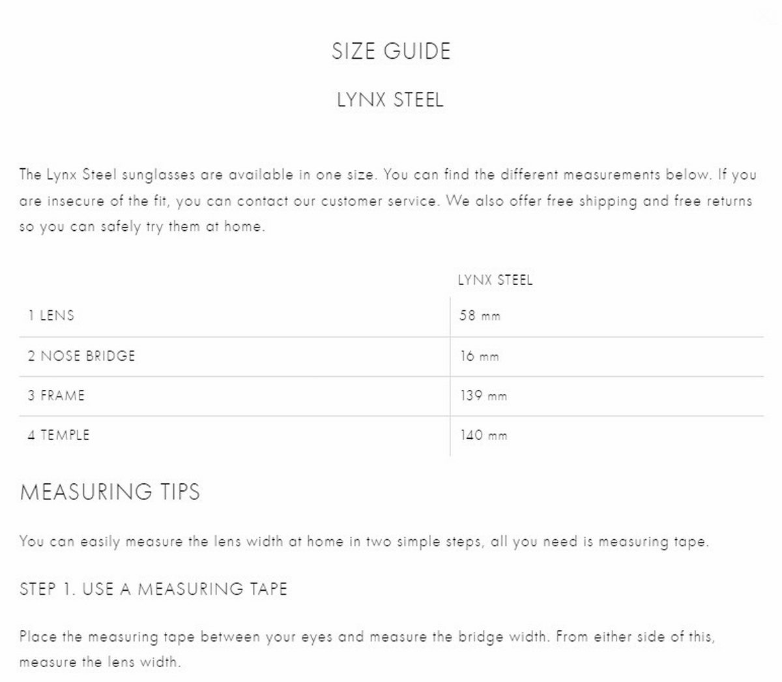Select the 140 mm temple value

coord(484,435)
